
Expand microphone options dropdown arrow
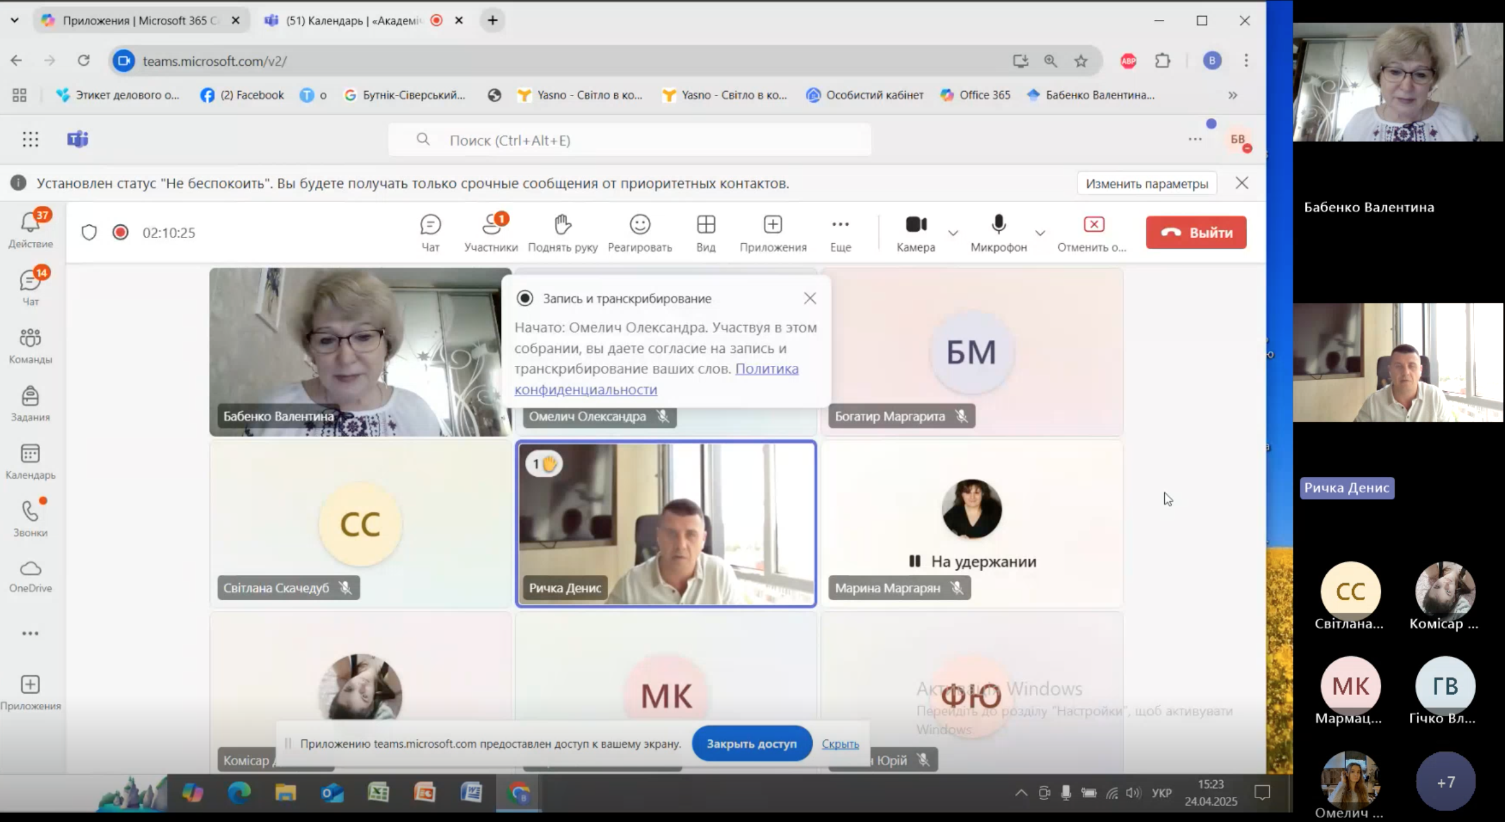[x=1039, y=232]
